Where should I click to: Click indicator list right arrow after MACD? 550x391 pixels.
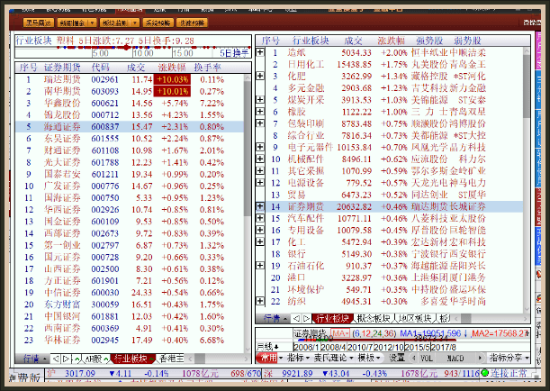coord(480,358)
